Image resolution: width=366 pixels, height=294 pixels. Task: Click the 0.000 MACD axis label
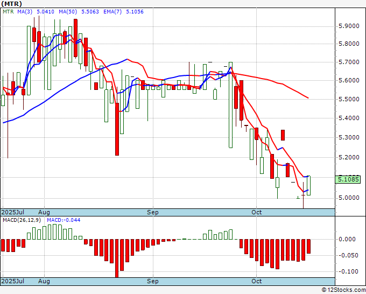click(x=347, y=239)
